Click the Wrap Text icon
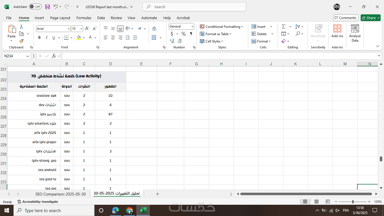 154,29
